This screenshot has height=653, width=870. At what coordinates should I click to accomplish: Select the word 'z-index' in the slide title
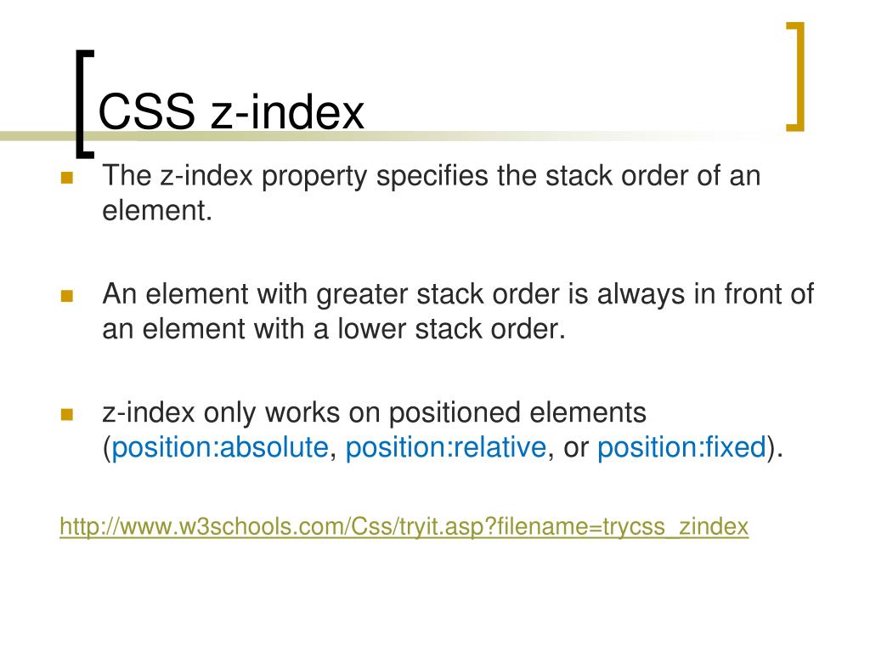(x=287, y=111)
